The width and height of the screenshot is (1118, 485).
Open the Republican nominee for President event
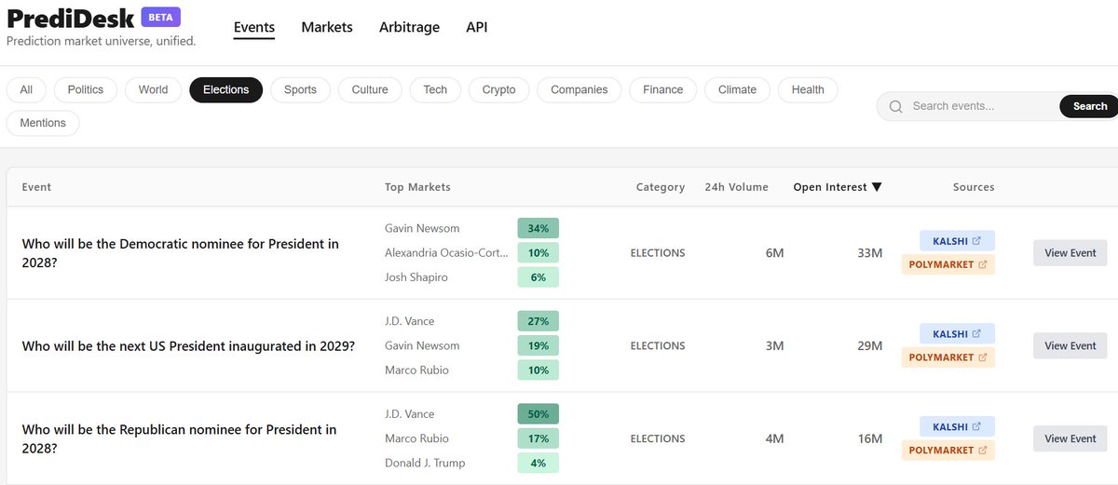point(180,438)
